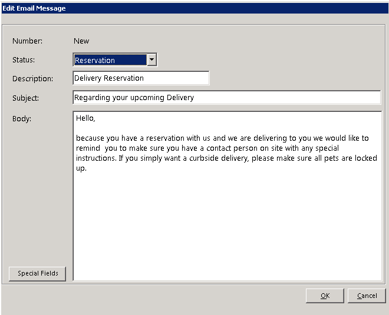Click the 'Hello,' line in body
Image resolution: width=389 pixels, height=315 pixels.
[85, 118]
